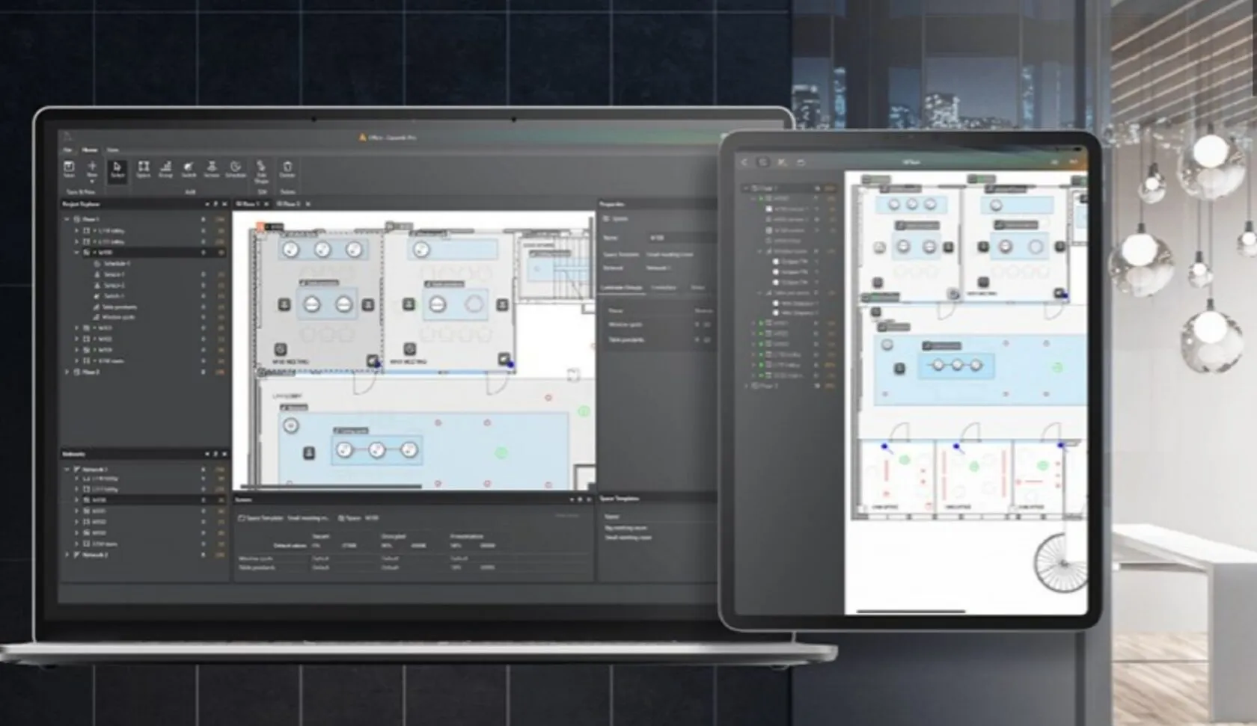Collapse the Floor 1 tree node
1257x726 pixels.
pyautogui.click(x=67, y=220)
